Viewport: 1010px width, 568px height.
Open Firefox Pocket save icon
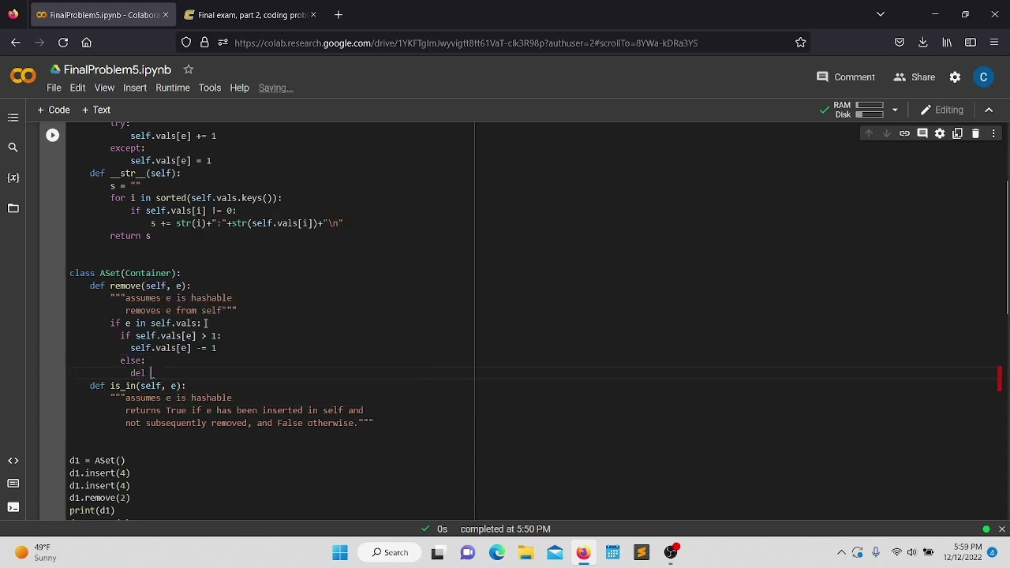(900, 43)
